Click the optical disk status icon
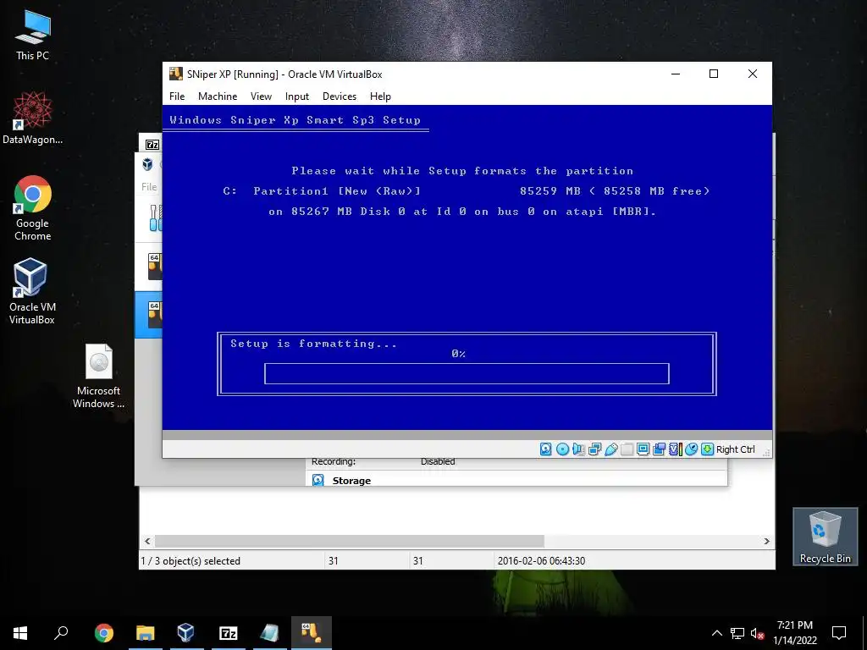Image resolution: width=867 pixels, height=650 pixels. coord(562,449)
